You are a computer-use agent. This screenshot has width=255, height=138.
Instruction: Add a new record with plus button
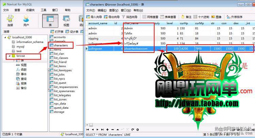click(107, 129)
